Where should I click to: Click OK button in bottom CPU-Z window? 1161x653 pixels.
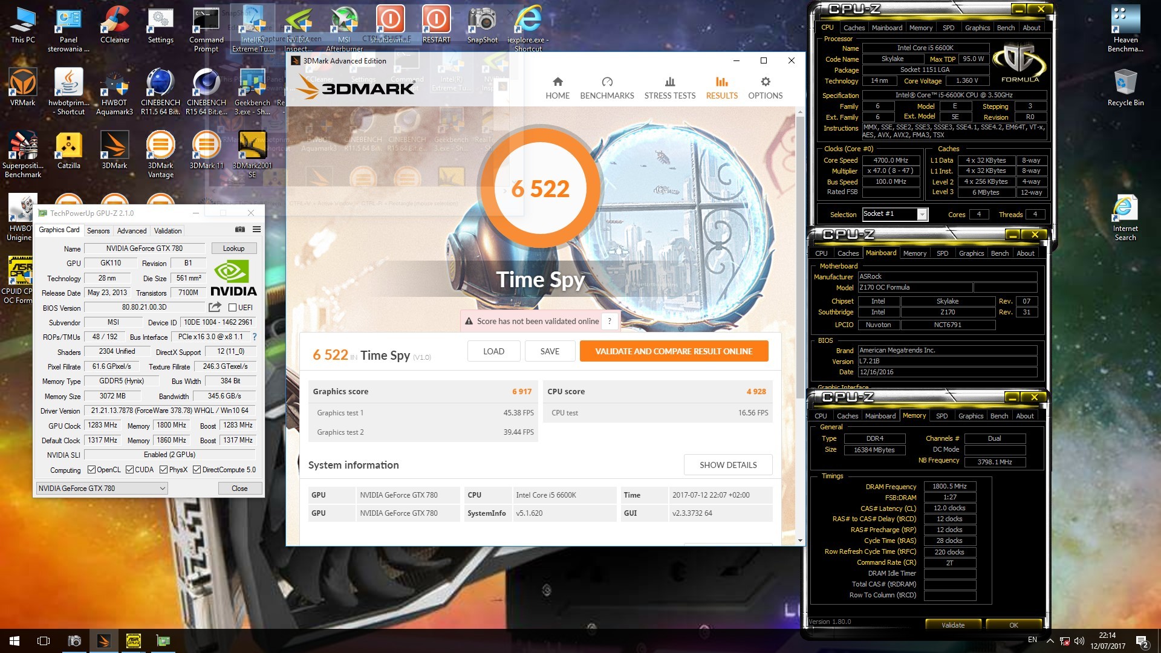tap(1013, 625)
